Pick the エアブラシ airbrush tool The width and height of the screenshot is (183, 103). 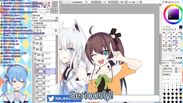pyautogui.click(x=170, y=34)
